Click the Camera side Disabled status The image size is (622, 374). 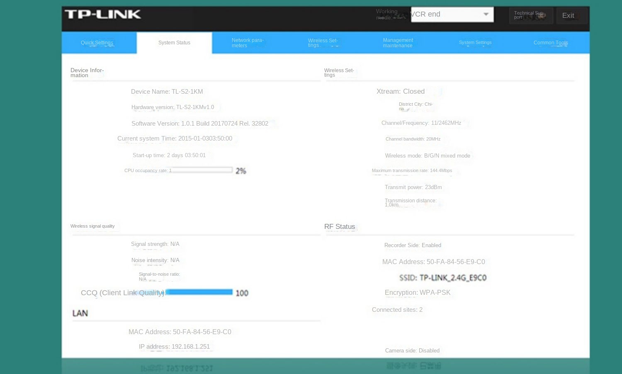(x=412, y=351)
